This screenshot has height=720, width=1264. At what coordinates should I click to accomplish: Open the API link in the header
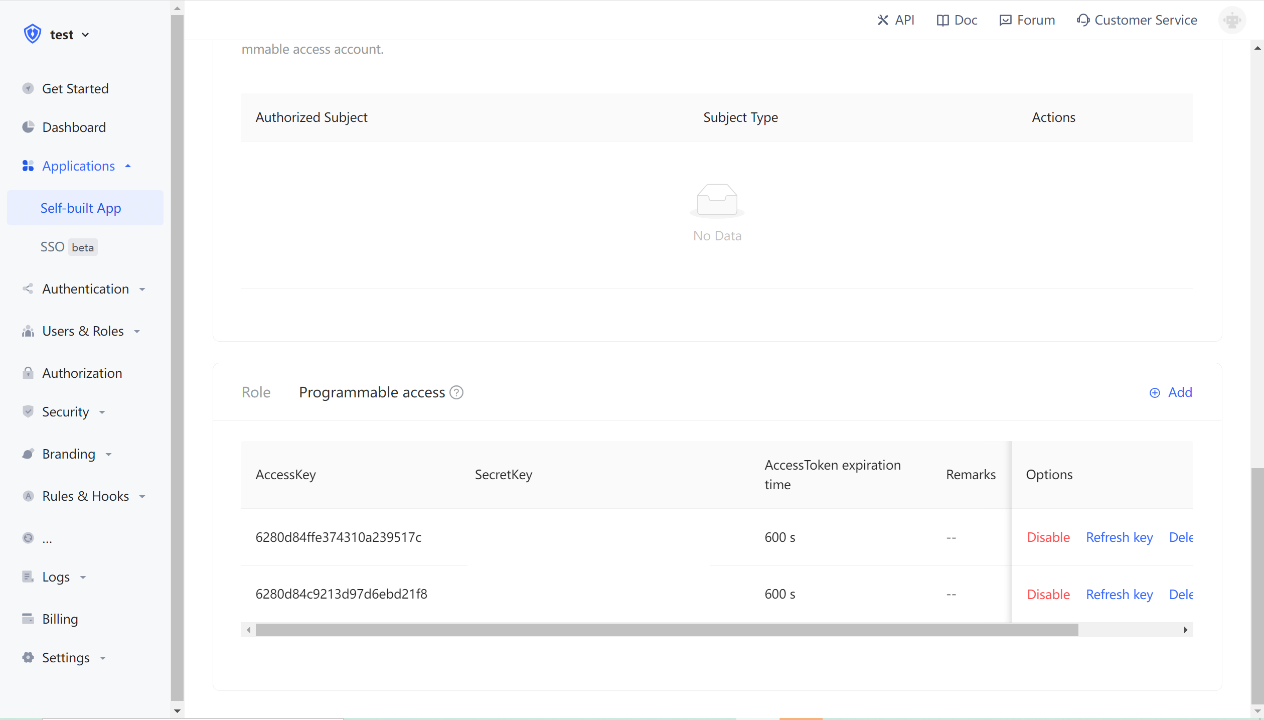[x=896, y=20]
